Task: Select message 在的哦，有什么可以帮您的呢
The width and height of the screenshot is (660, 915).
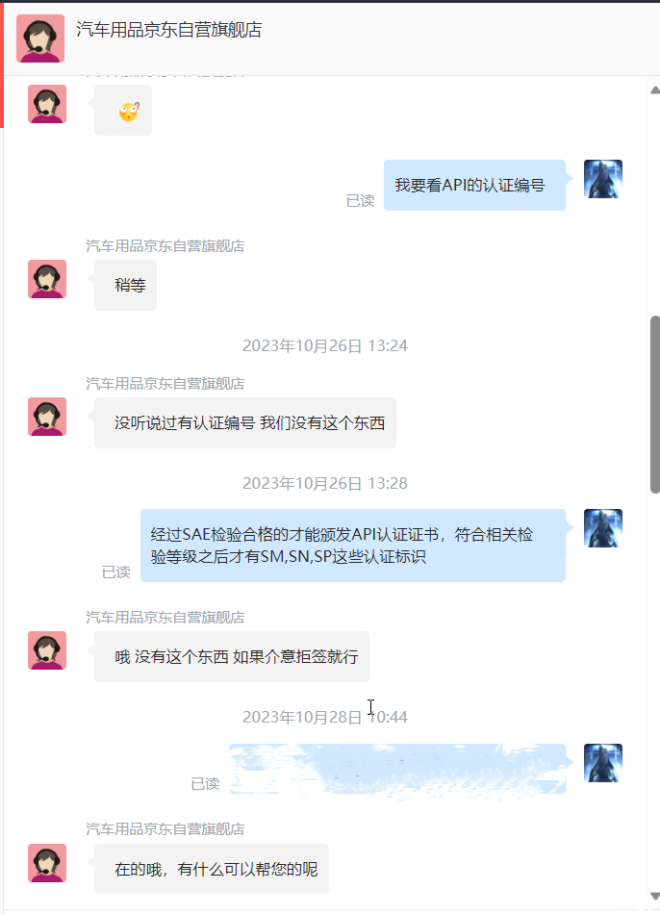Action: (x=212, y=869)
